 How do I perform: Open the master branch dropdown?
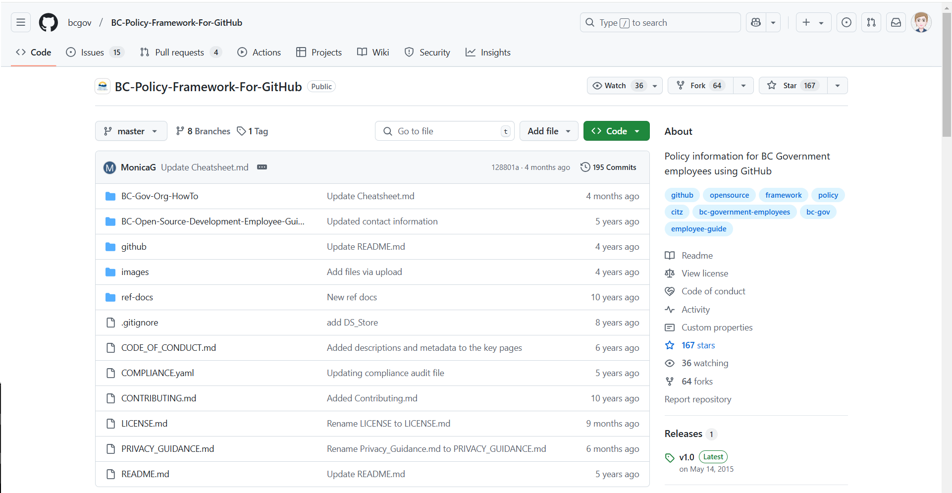point(131,131)
